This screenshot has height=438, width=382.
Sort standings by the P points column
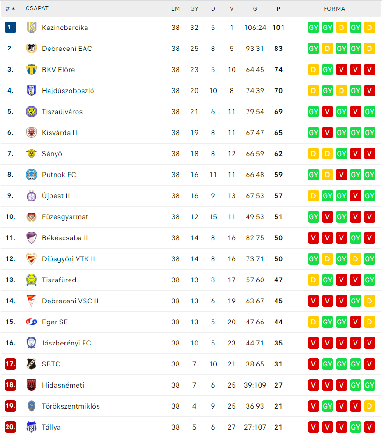click(x=278, y=9)
